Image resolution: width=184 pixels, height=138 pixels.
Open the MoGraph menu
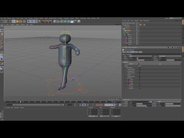pos(60,18)
